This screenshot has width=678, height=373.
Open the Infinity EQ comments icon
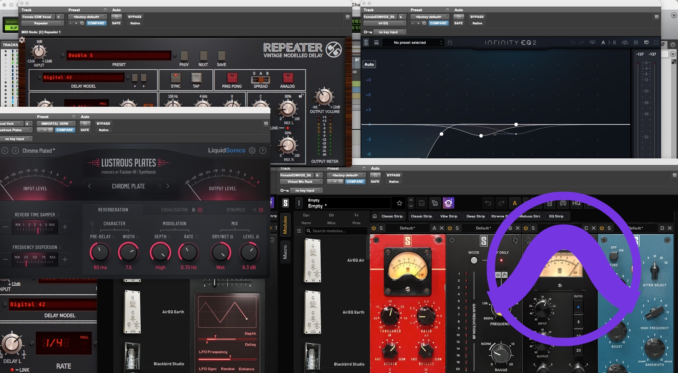[646, 42]
